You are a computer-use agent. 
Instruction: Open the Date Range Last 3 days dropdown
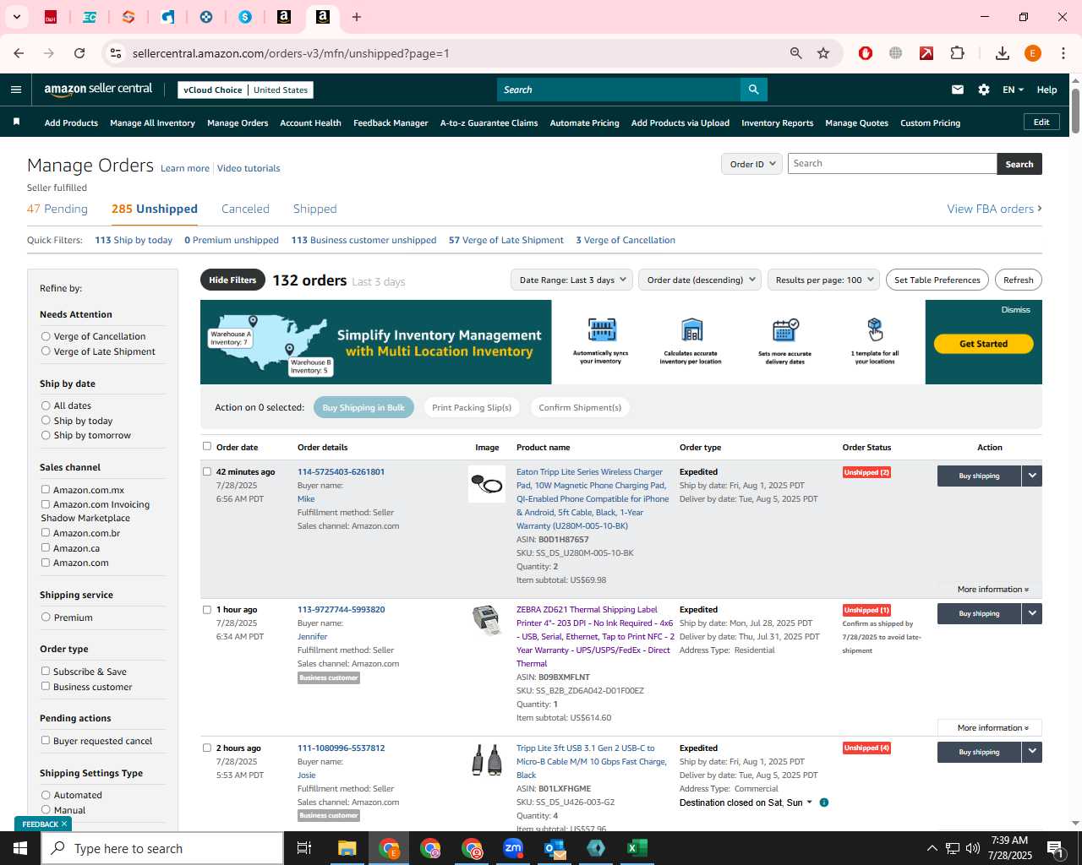[x=572, y=280]
